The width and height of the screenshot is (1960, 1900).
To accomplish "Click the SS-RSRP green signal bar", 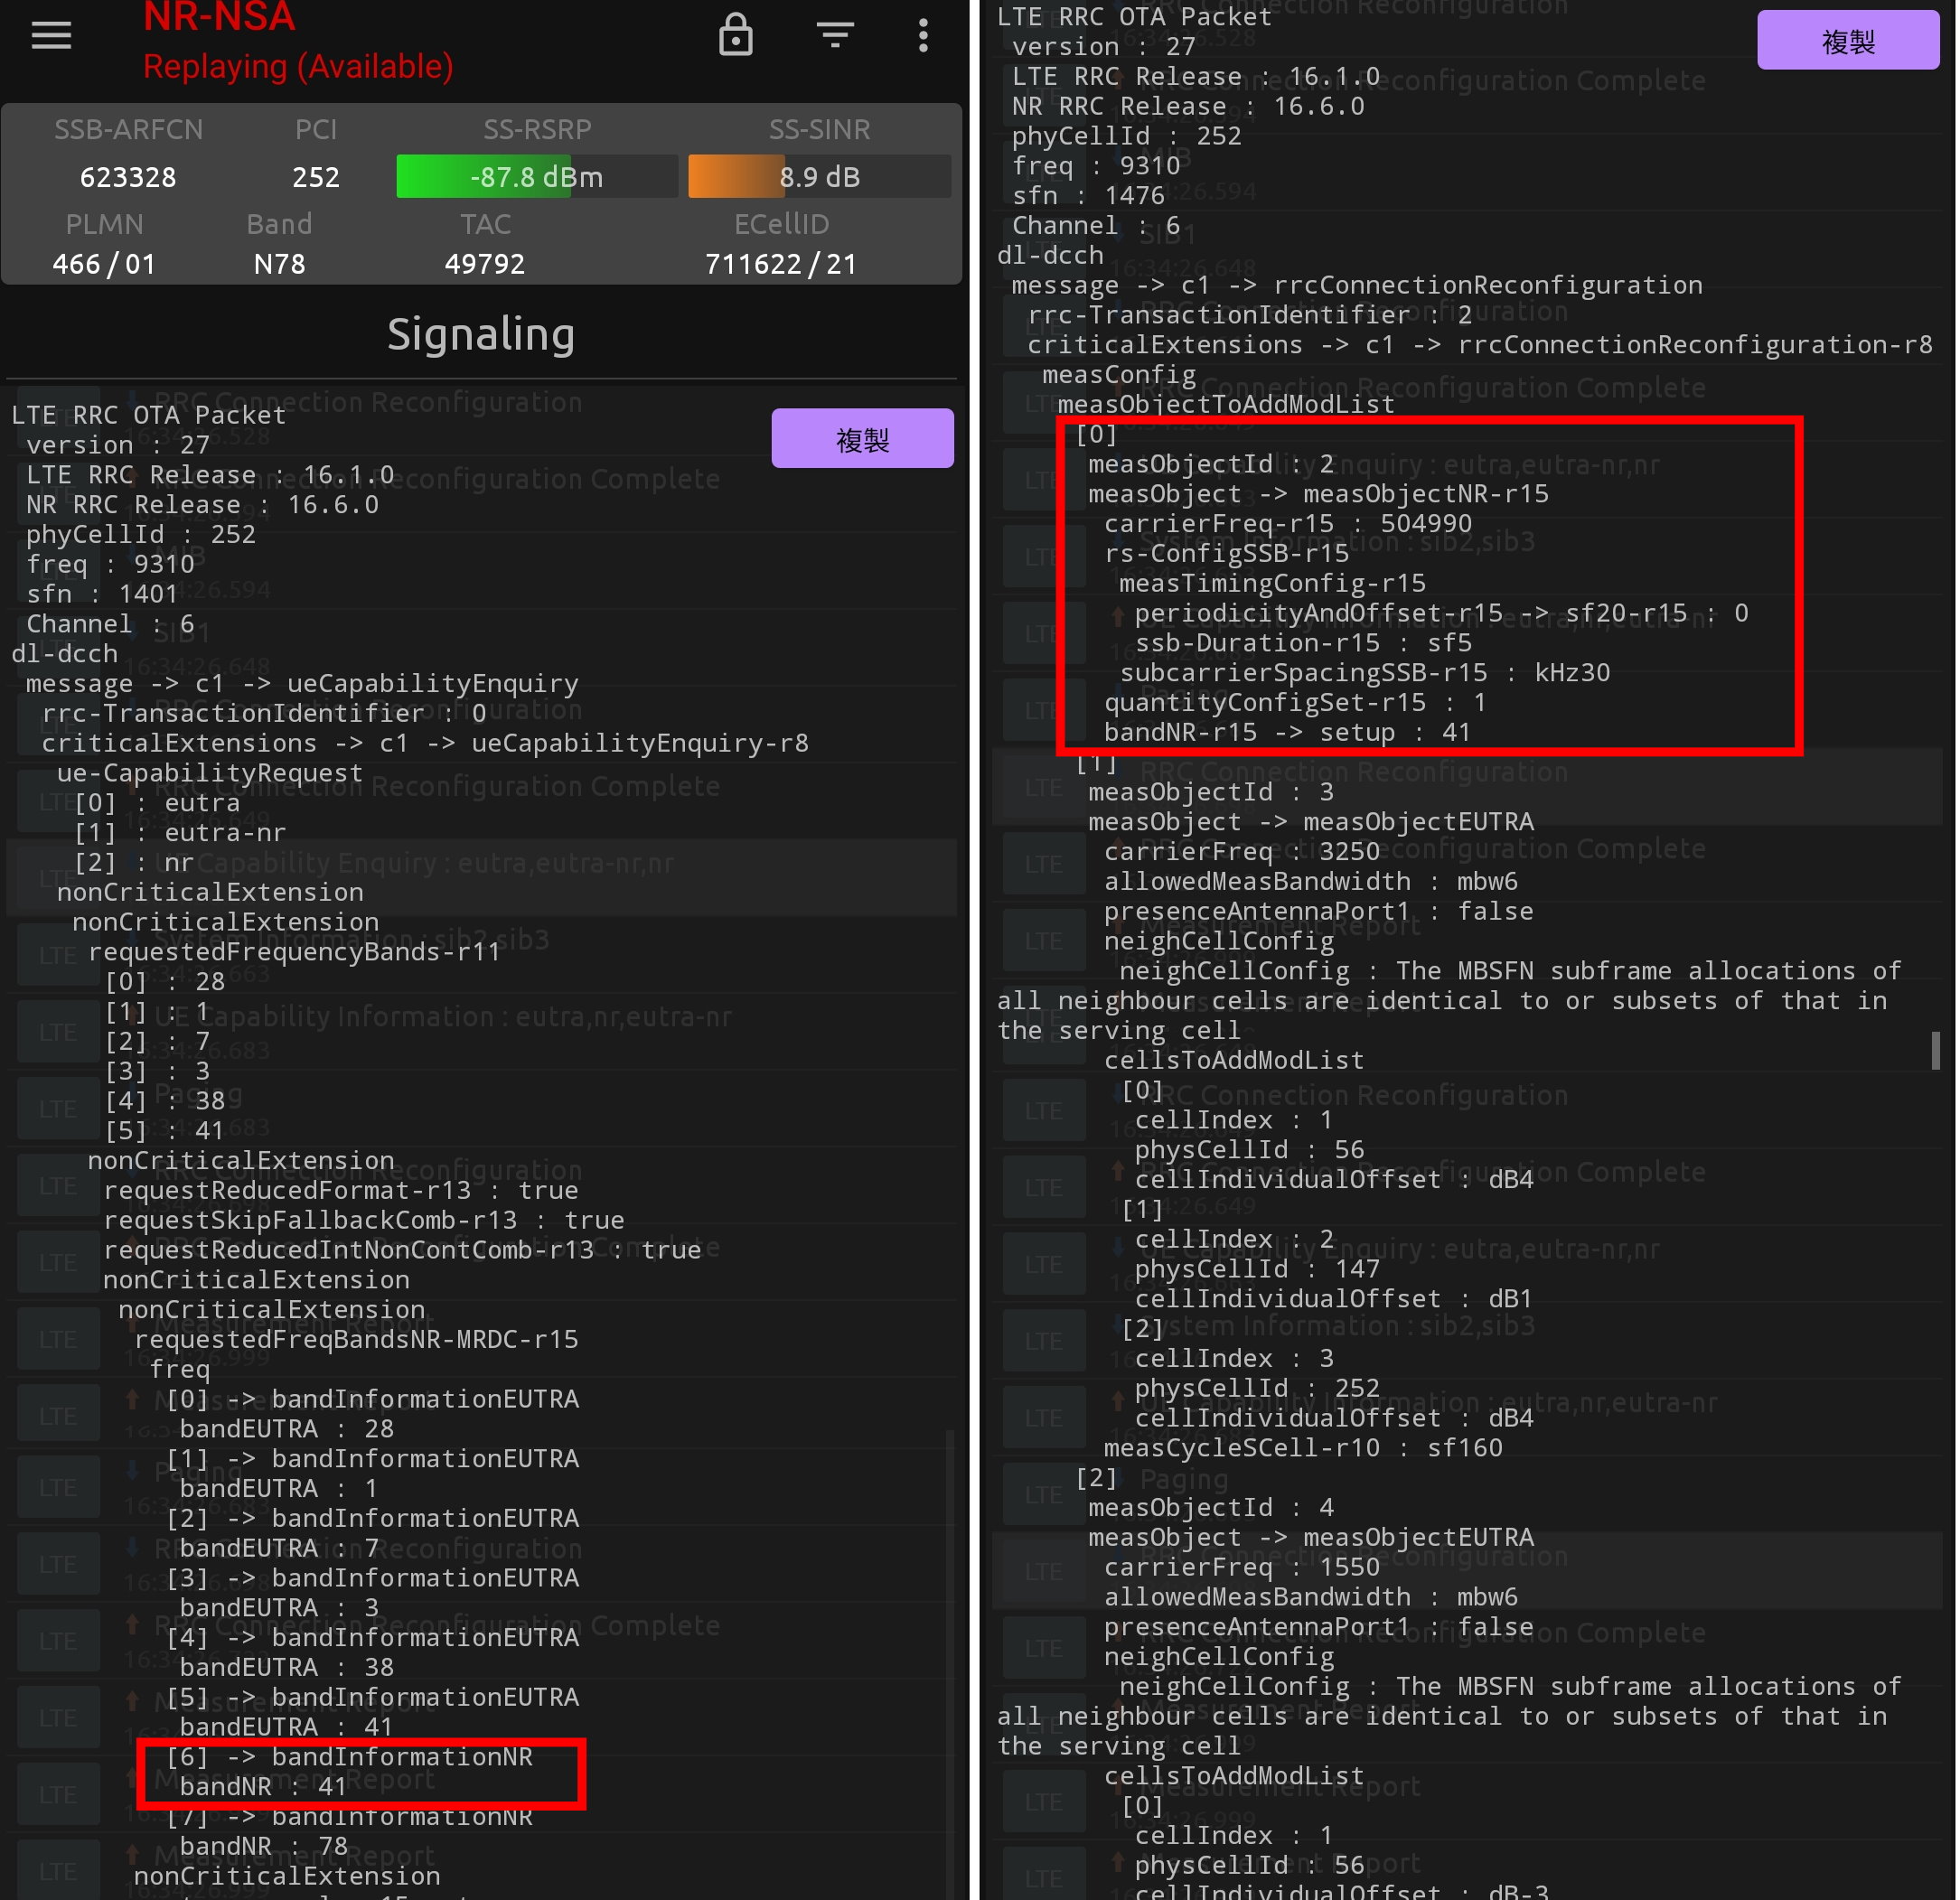I will 537,177.
